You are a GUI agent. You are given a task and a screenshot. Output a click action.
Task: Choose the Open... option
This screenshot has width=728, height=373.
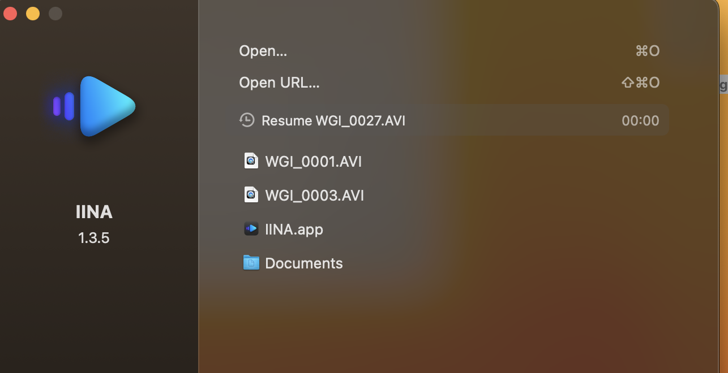click(263, 51)
